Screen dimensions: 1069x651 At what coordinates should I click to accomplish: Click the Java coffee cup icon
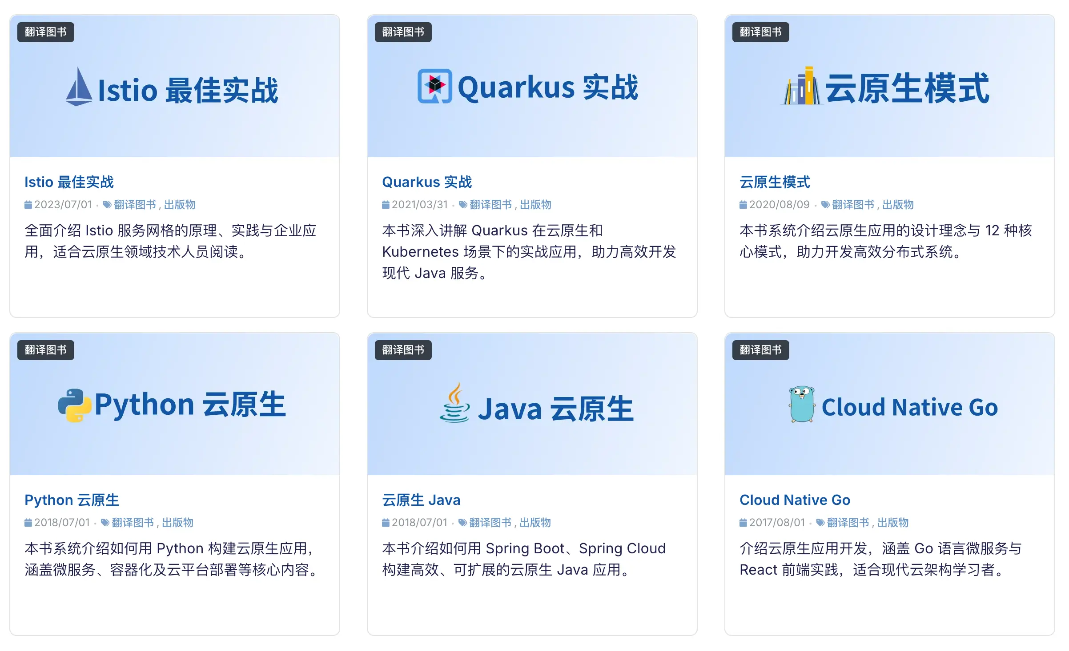click(455, 402)
